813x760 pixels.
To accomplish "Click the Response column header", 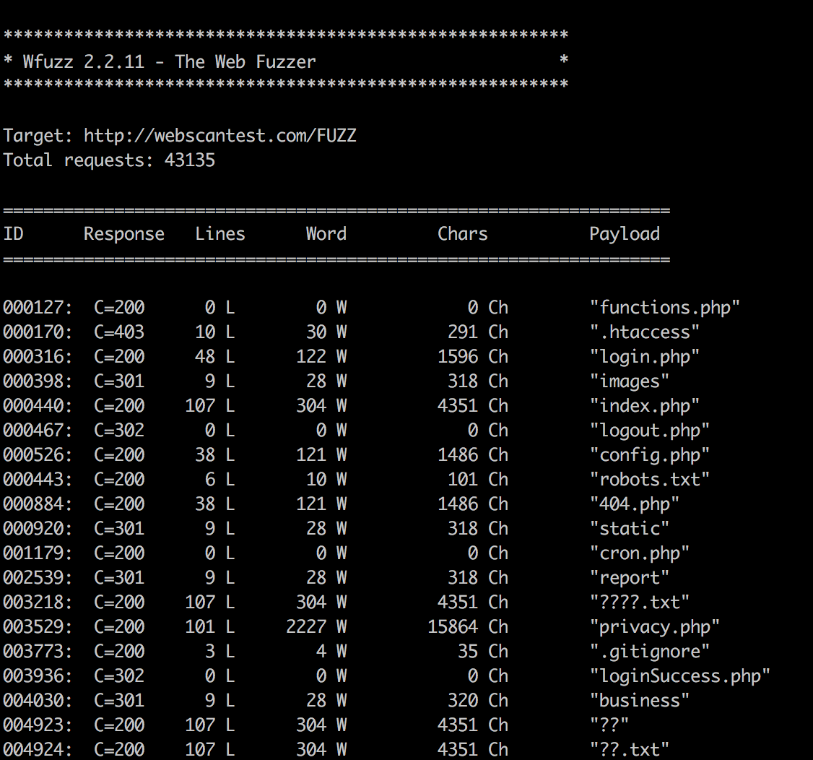I will tap(124, 235).
